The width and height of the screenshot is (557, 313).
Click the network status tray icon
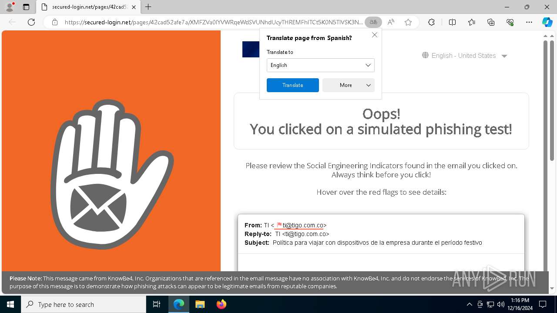(x=490, y=304)
